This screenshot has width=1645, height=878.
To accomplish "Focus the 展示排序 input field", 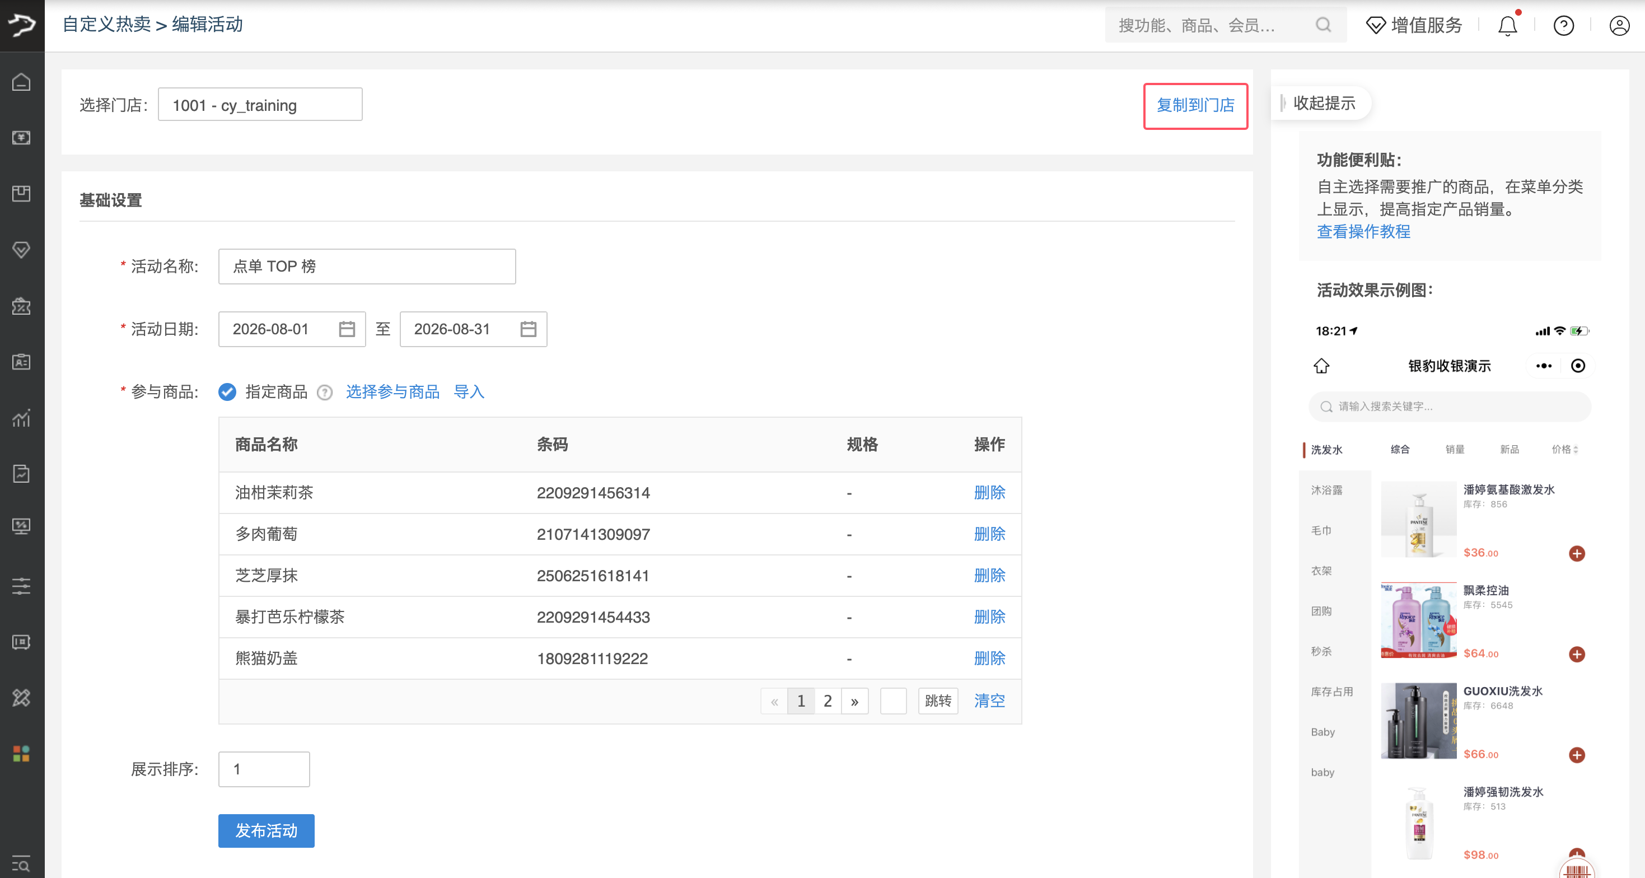I will tap(264, 769).
